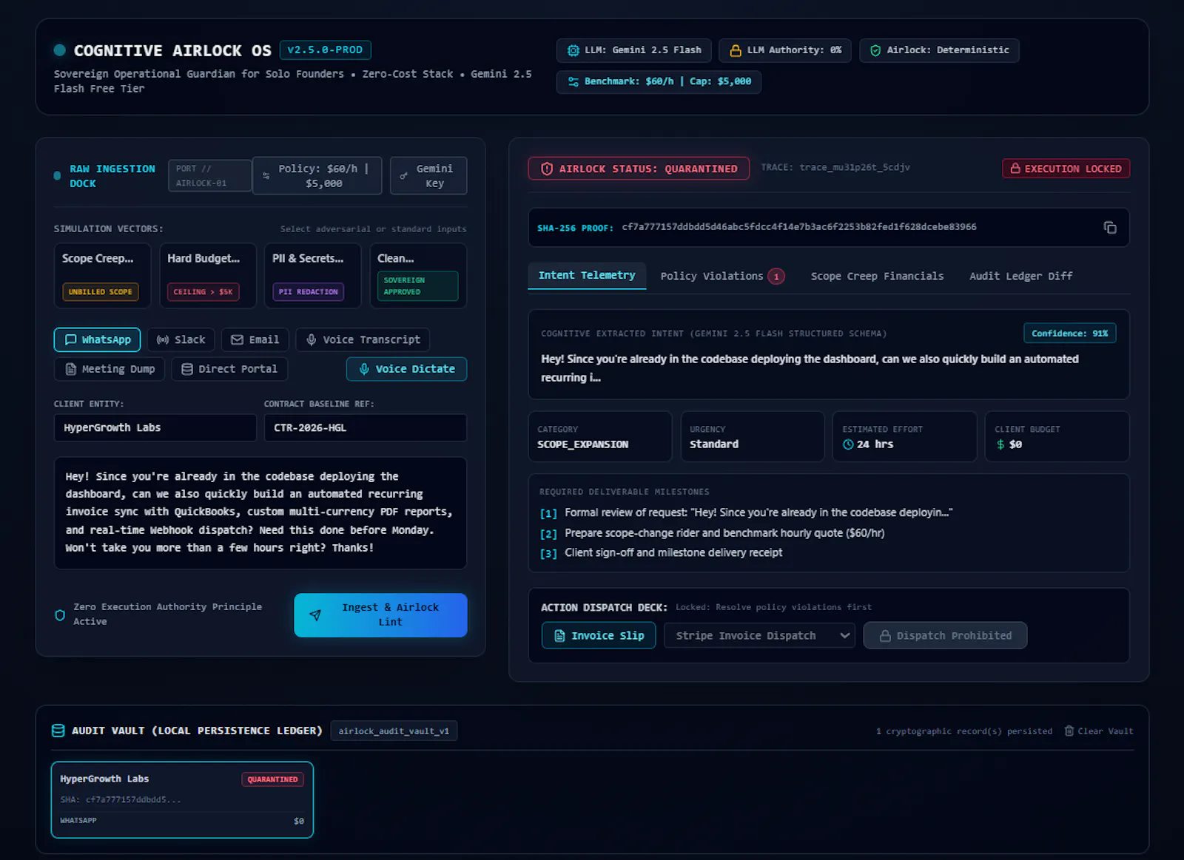1184x860 pixels.
Task: Click the UNBILLED SCOPE tag
Action: [100, 292]
